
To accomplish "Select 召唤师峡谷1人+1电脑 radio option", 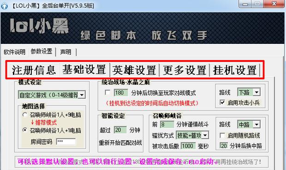I will click(x=24, y=130).
